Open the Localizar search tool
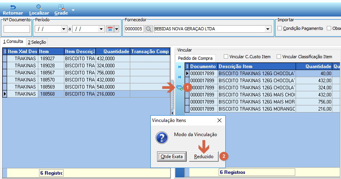The width and height of the screenshot is (341, 179). [39, 10]
